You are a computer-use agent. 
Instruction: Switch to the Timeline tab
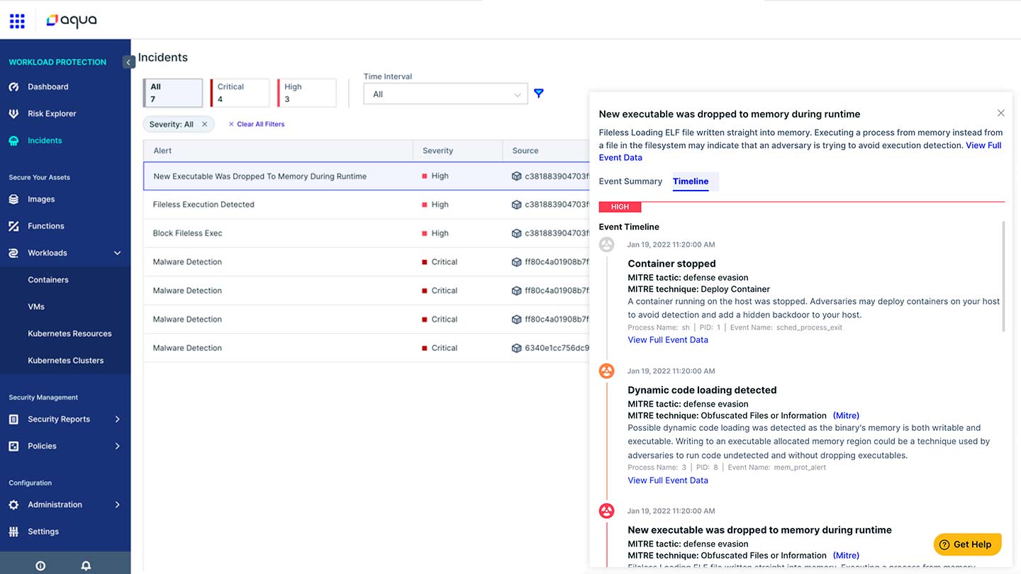691,181
